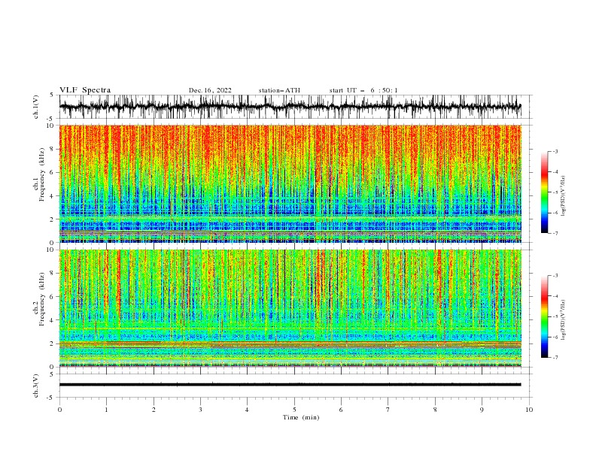The height and width of the screenshot is (460, 596).
Task: Click the time axis tick label "0"
Action: pyautogui.click(x=59, y=410)
